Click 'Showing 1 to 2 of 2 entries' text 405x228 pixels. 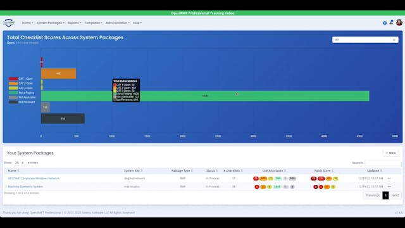pyautogui.click(x=21, y=193)
